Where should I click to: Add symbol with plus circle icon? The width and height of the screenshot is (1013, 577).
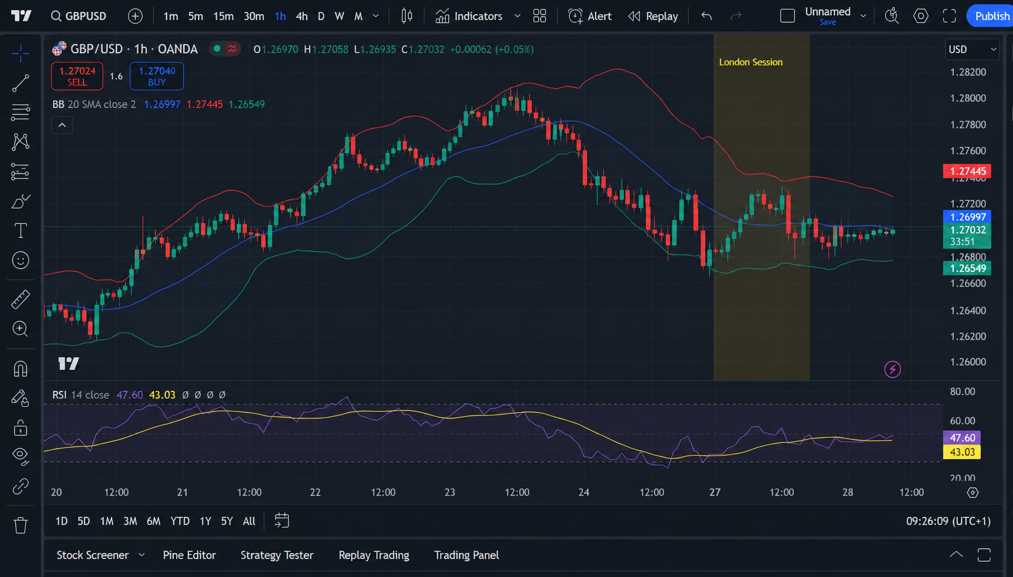click(x=135, y=16)
